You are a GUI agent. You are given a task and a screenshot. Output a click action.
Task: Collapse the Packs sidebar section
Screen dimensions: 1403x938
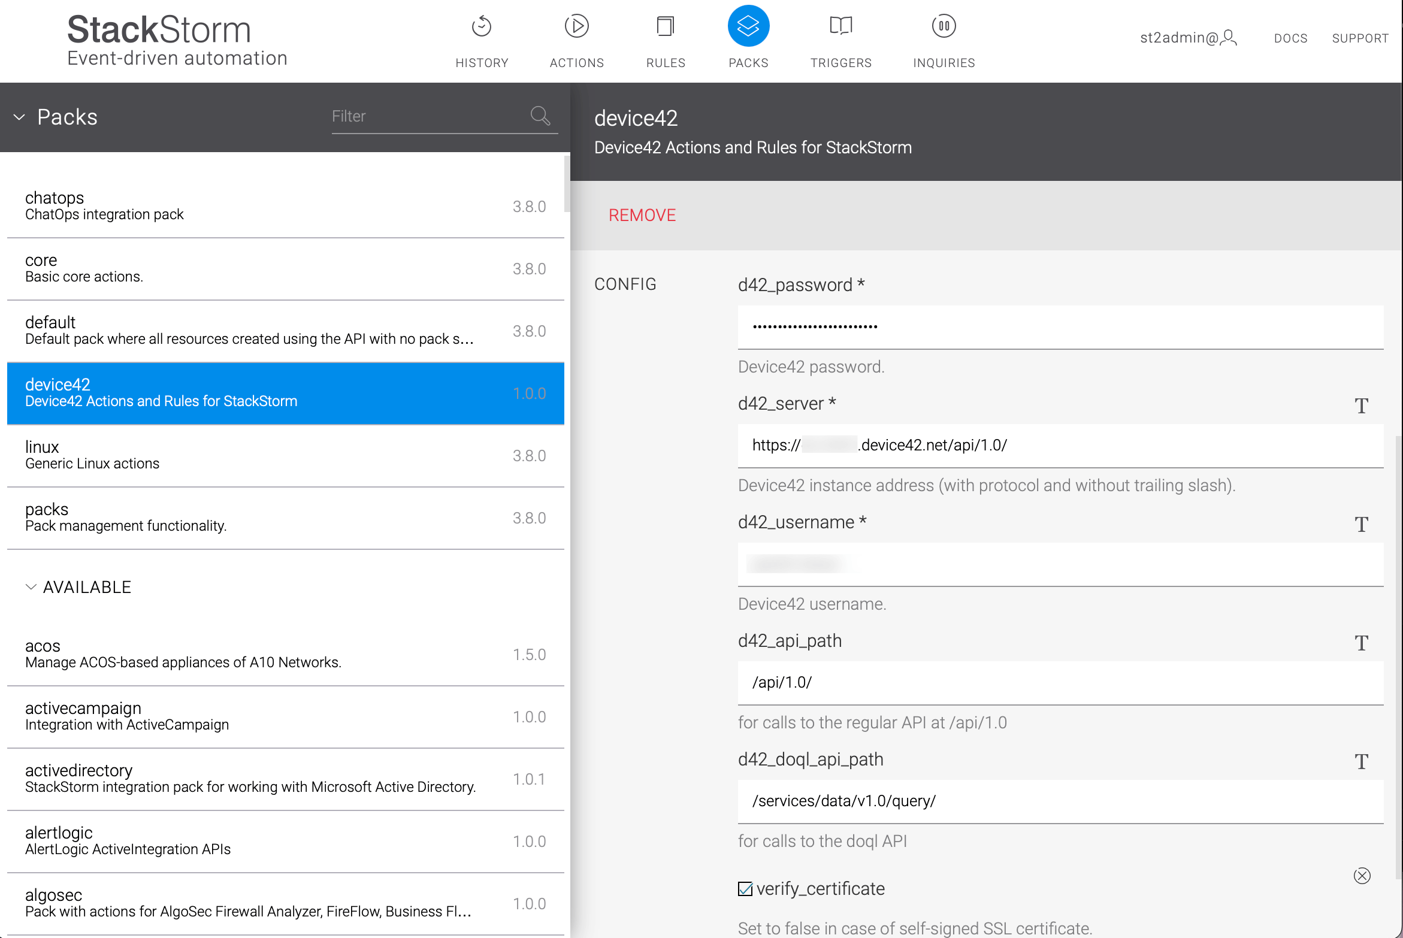click(19, 117)
